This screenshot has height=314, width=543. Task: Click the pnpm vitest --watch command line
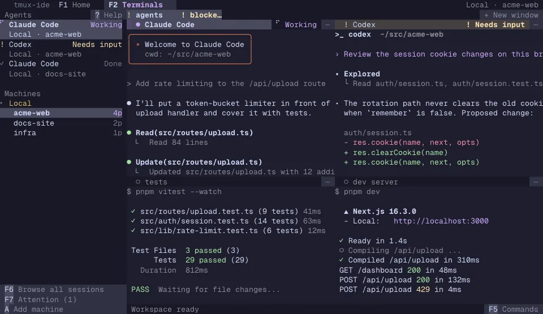(x=174, y=192)
